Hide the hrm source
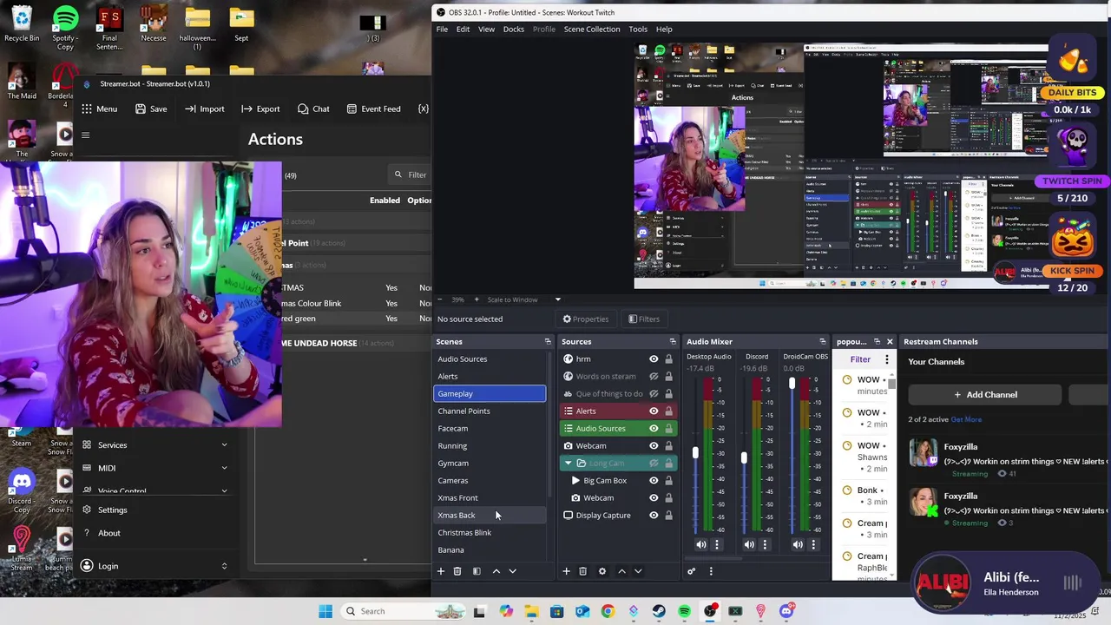 [x=654, y=359]
